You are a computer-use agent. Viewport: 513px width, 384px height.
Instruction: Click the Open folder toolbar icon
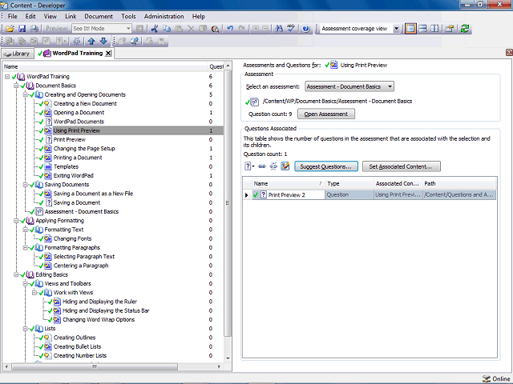(10, 29)
